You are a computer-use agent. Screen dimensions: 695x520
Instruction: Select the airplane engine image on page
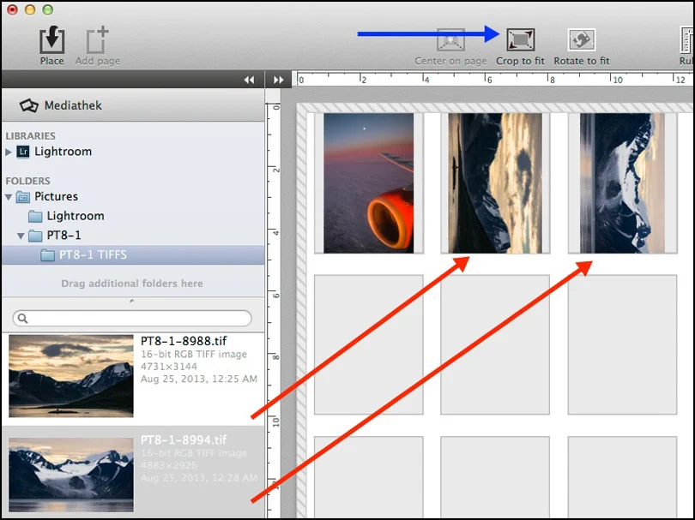(x=369, y=183)
